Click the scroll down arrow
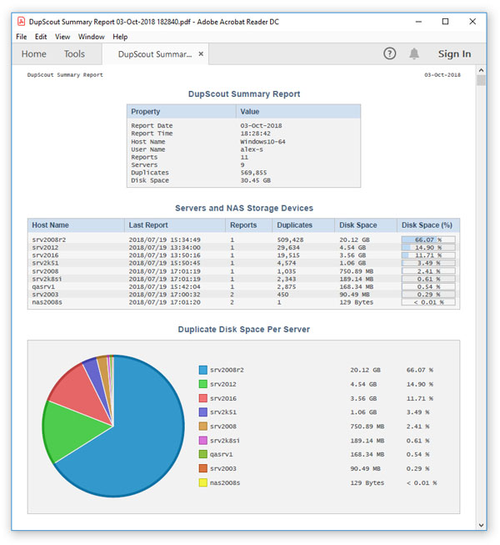The image size is (500, 545). (481, 525)
